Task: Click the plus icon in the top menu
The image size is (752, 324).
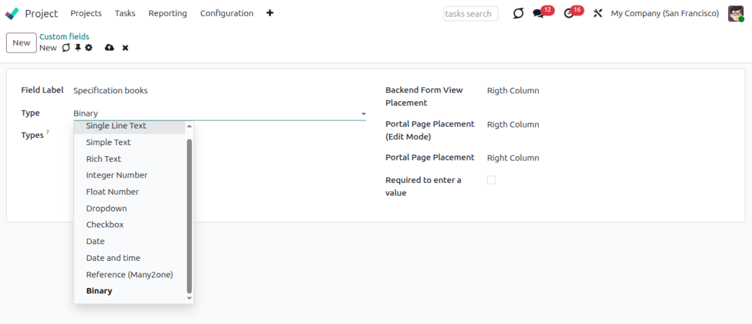Action: [x=270, y=13]
